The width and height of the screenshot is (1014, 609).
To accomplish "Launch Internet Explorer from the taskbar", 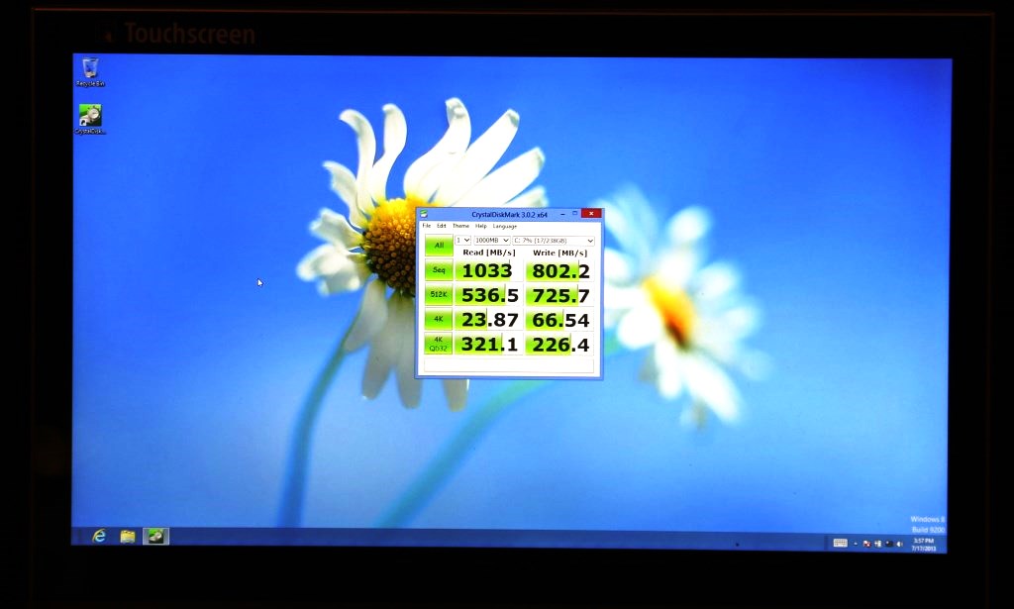I will tap(99, 536).
